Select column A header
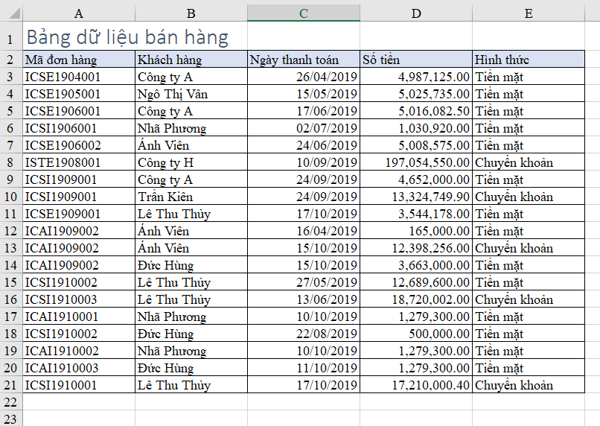The width and height of the screenshot is (600, 426). click(x=79, y=13)
